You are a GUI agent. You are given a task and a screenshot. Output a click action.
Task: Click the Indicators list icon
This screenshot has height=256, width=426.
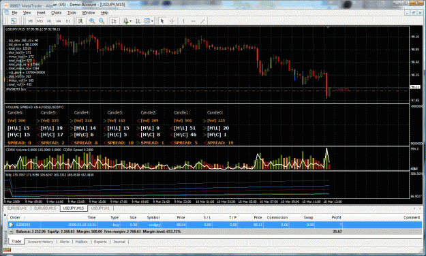[x=125, y=21]
